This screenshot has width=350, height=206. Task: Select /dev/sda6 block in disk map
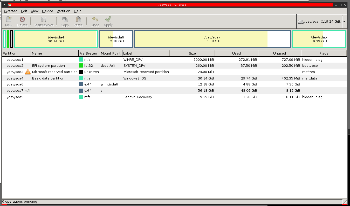tap(116, 39)
